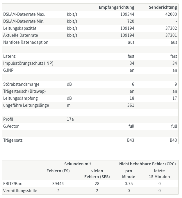The width and height of the screenshot is (182, 198).
Task: Select the Leitungskapazität row label
Action: click(x=20, y=28)
